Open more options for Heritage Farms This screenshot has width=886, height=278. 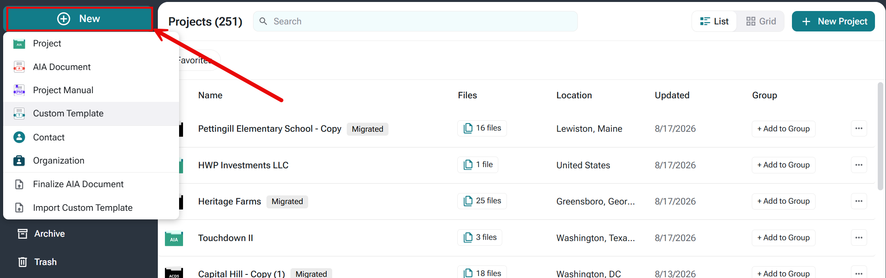pyautogui.click(x=859, y=201)
